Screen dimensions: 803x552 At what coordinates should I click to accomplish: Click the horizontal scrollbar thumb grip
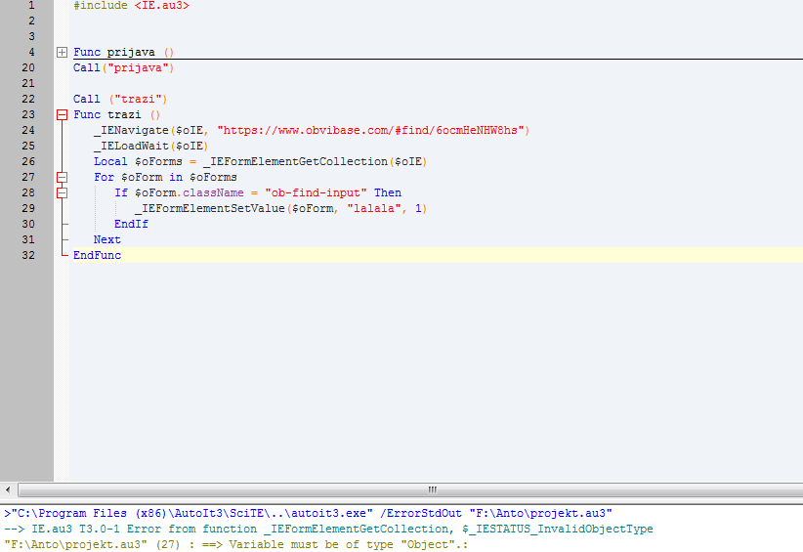(x=432, y=488)
